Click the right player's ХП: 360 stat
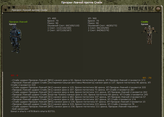 click(x=92, y=18)
